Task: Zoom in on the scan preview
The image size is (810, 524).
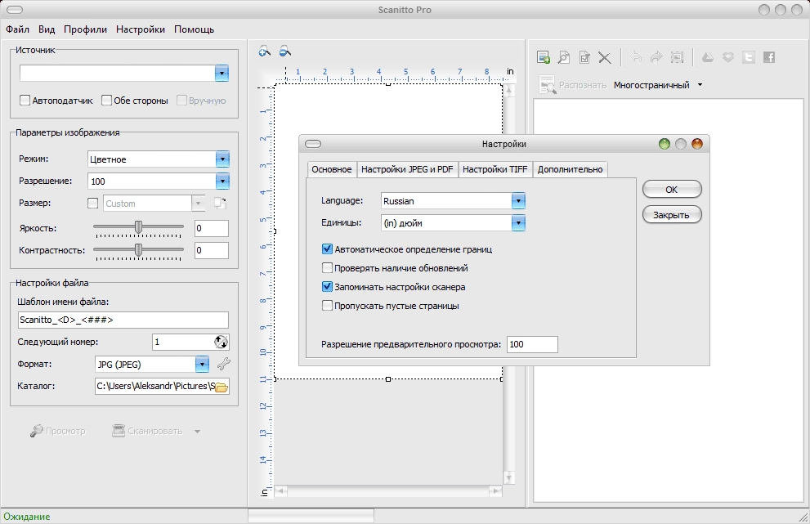Action: 265,51
